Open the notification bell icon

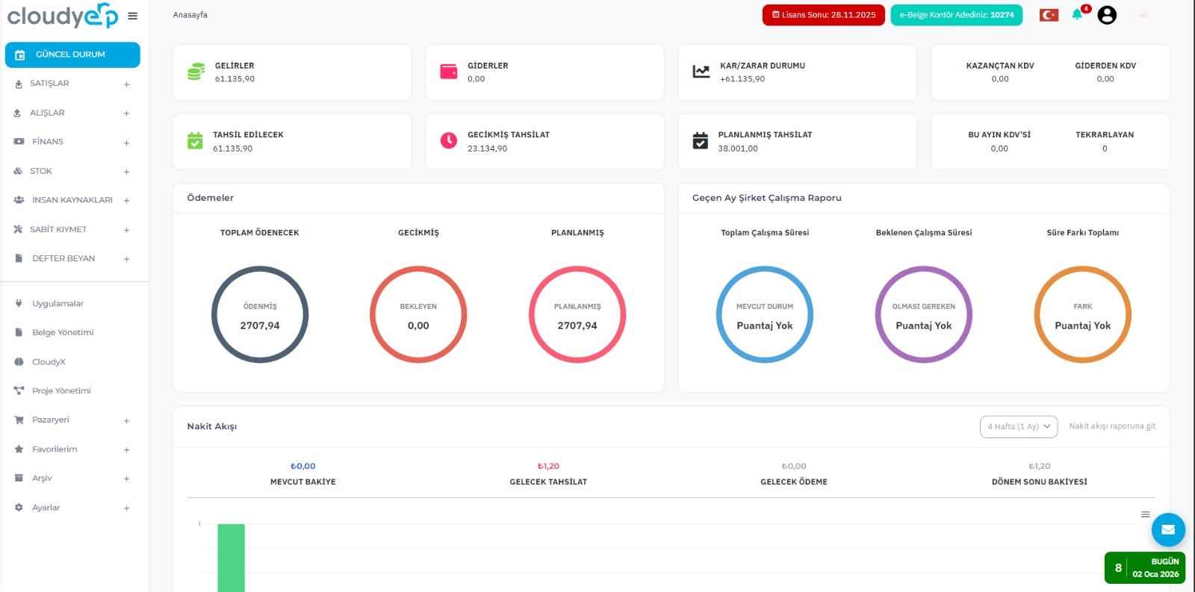tap(1077, 15)
